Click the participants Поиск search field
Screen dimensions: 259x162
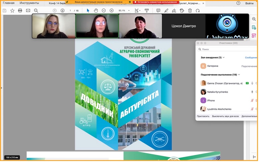(x=227, y=49)
